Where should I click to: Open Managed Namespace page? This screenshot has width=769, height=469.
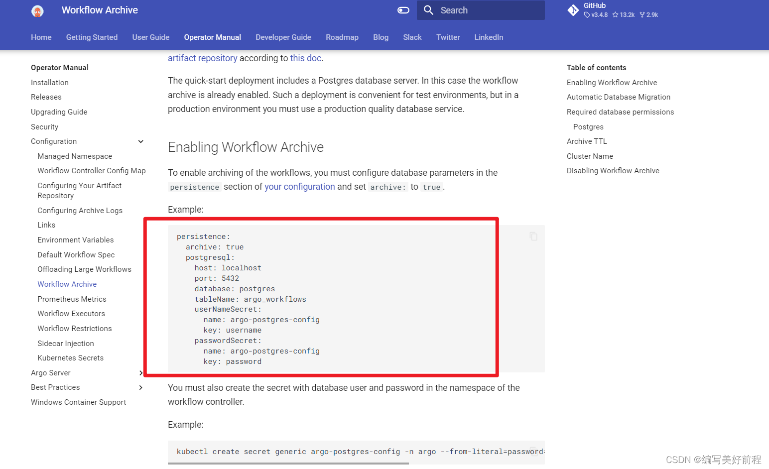click(75, 156)
